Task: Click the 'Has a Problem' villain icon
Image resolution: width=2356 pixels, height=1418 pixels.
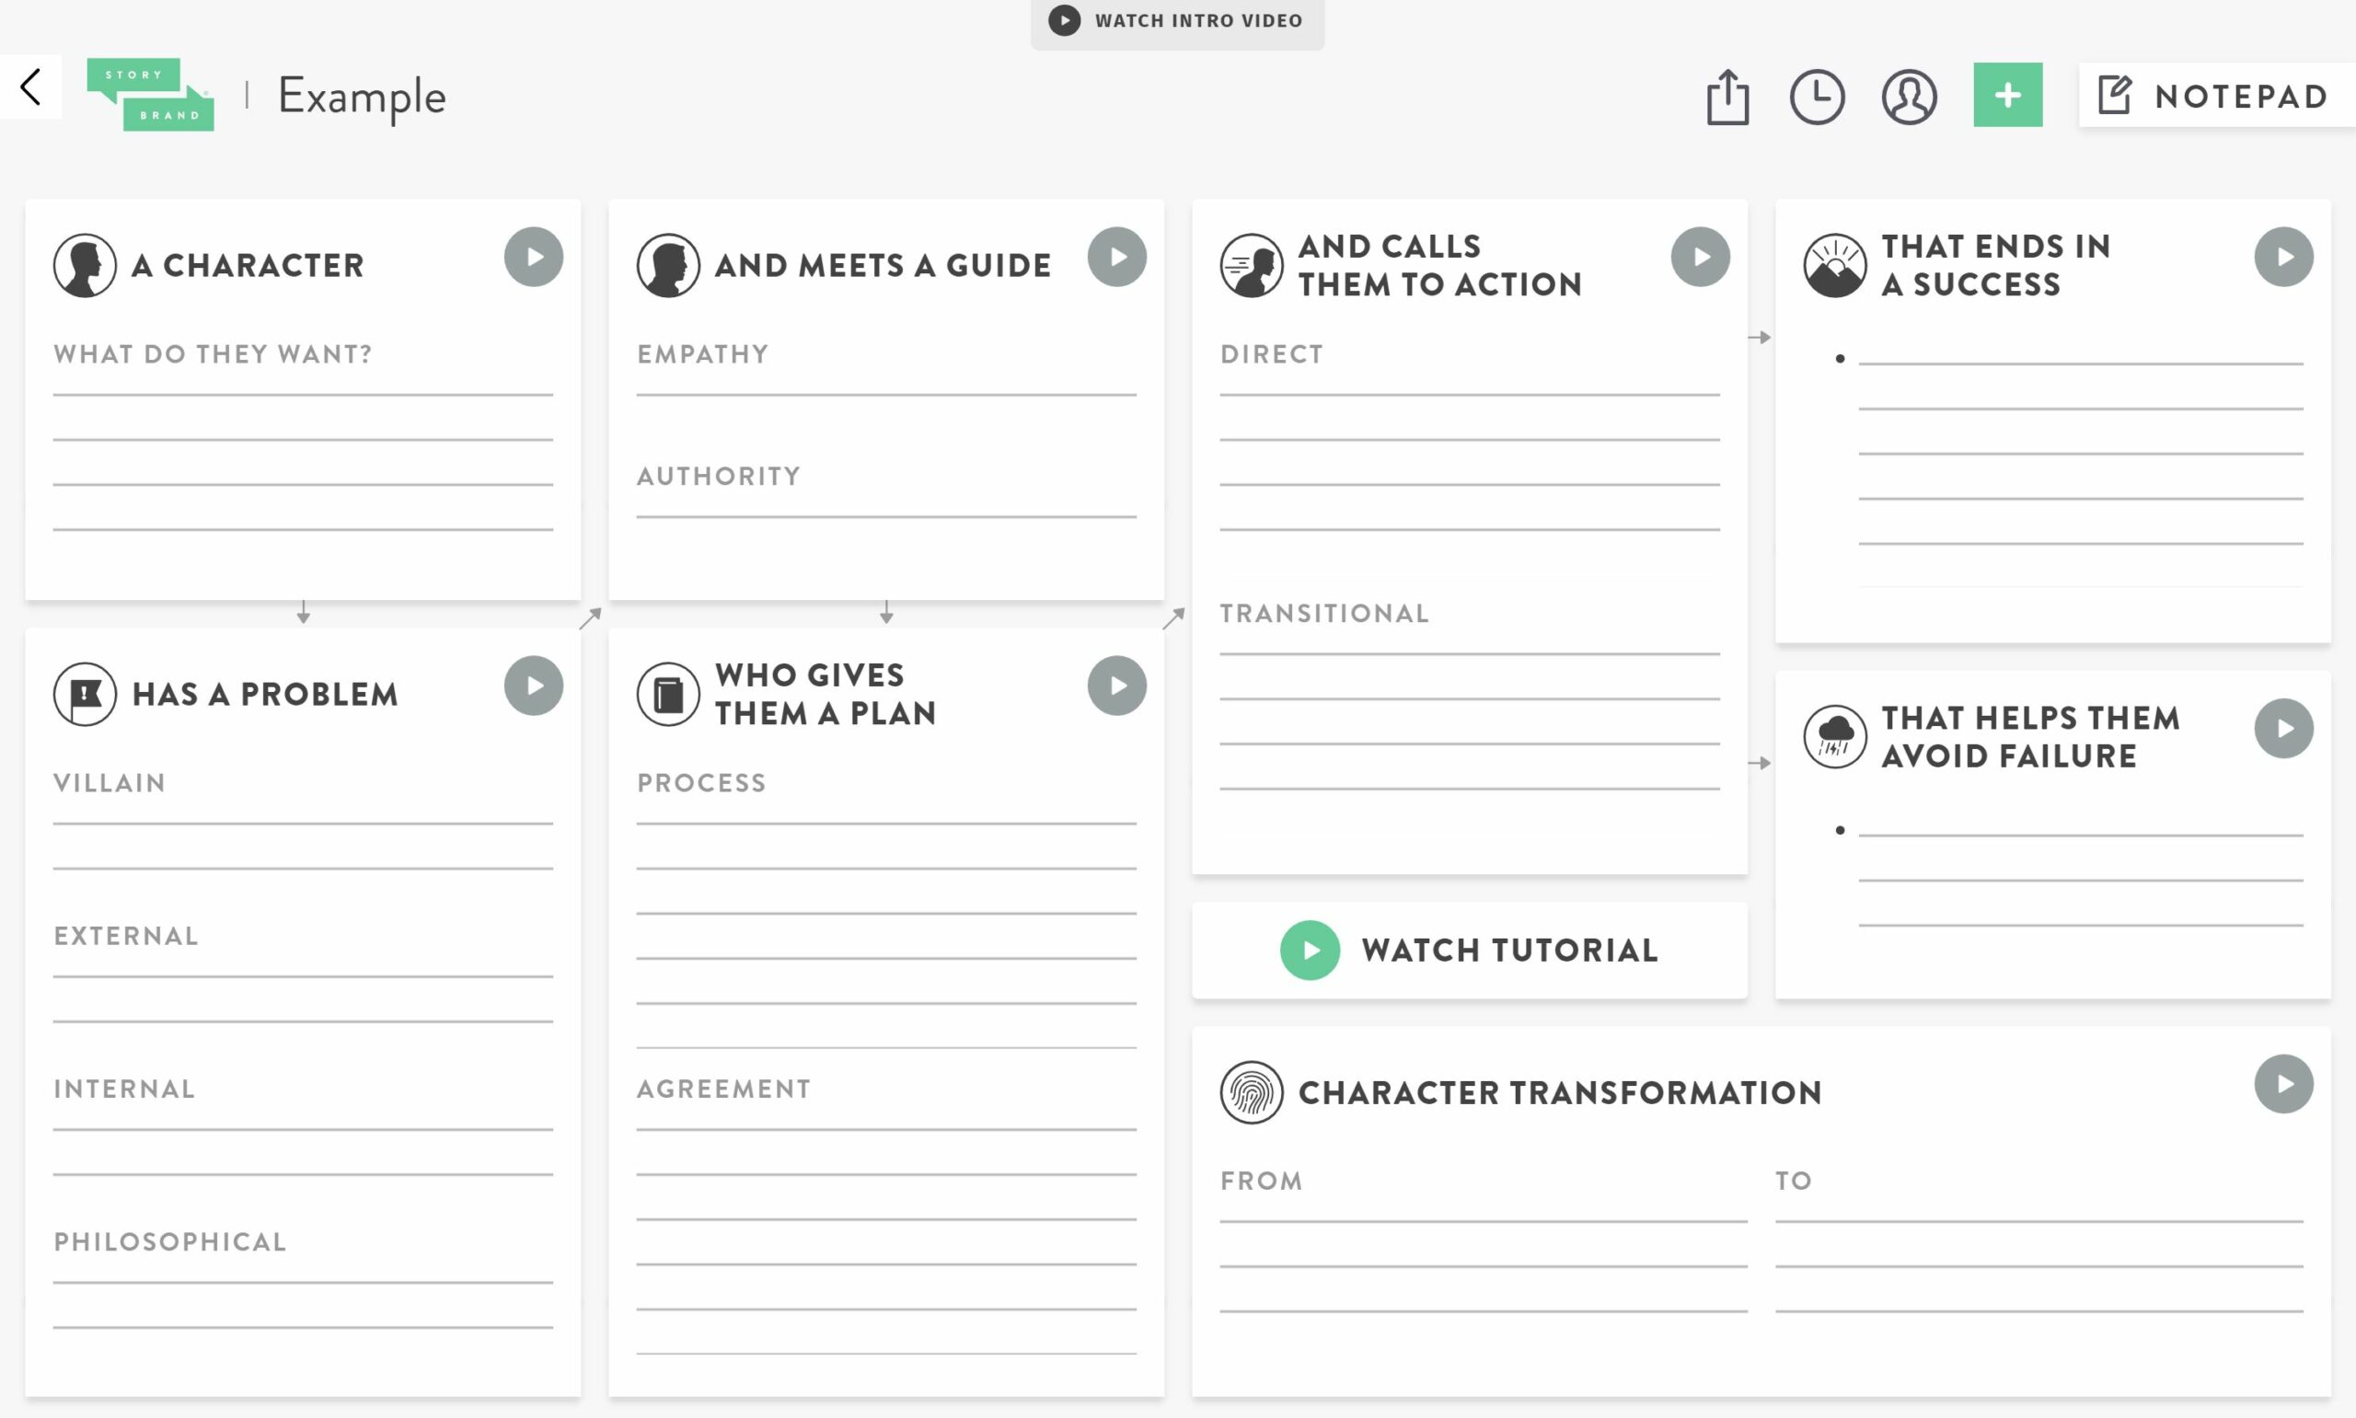Action: pos(84,691)
